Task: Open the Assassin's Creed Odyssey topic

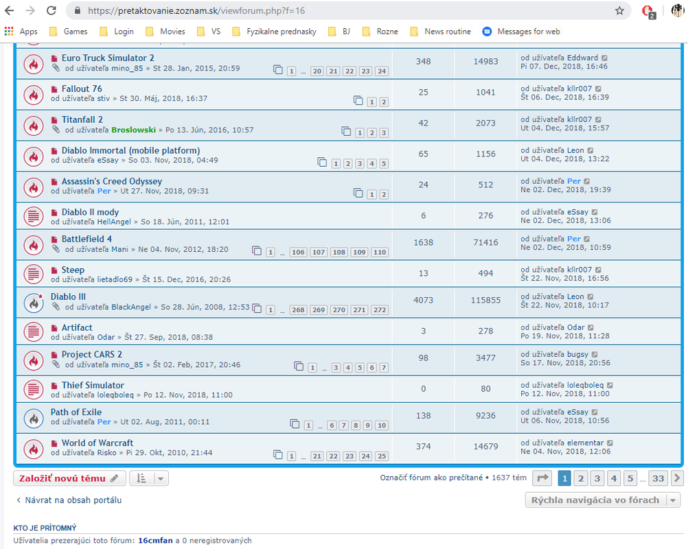Action: click(x=111, y=181)
